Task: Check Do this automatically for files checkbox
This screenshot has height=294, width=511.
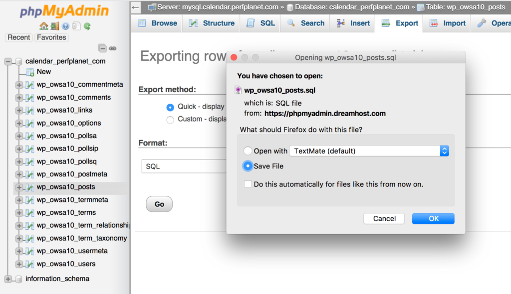Action: point(248,184)
